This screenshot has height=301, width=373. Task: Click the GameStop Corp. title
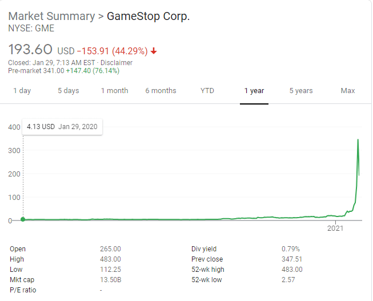tap(148, 17)
